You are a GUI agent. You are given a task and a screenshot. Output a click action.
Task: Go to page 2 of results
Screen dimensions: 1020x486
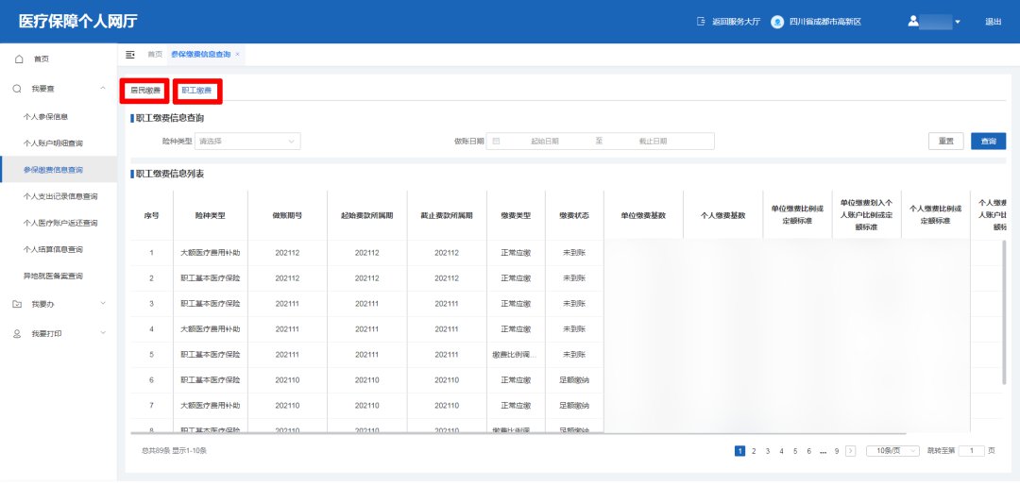[x=753, y=451]
